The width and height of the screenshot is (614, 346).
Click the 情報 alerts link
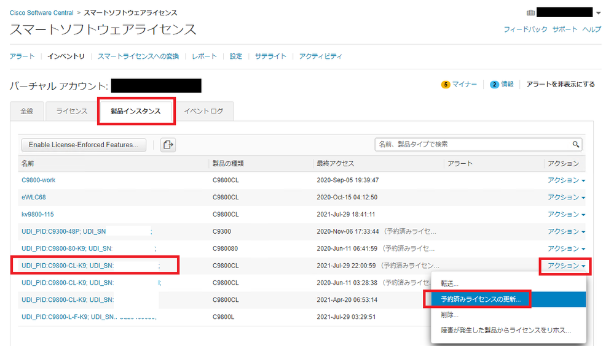[x=508, y=85]
